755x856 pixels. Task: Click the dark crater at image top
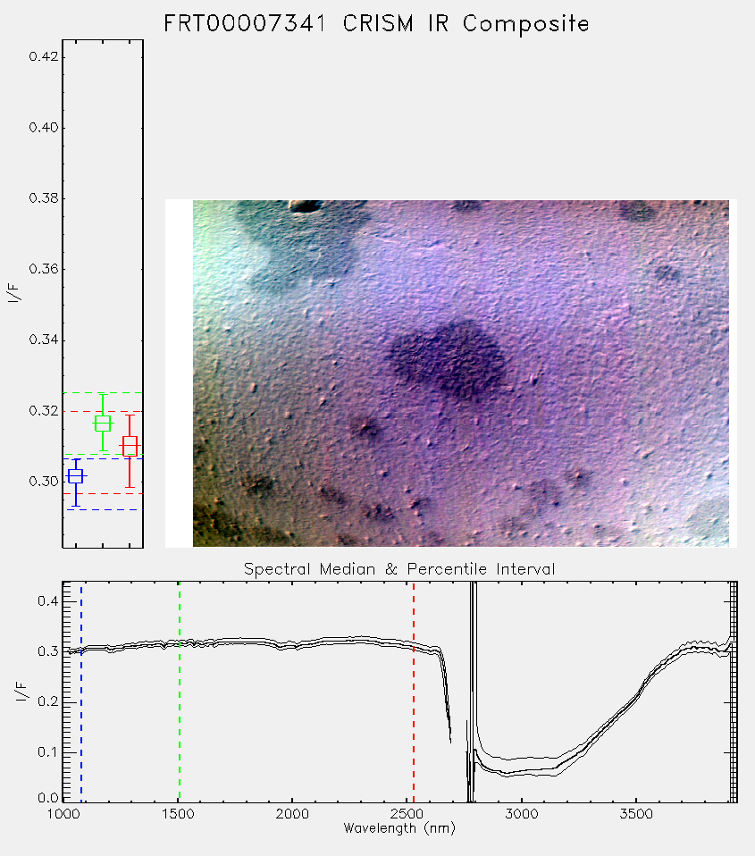click(x=306, y=206)
